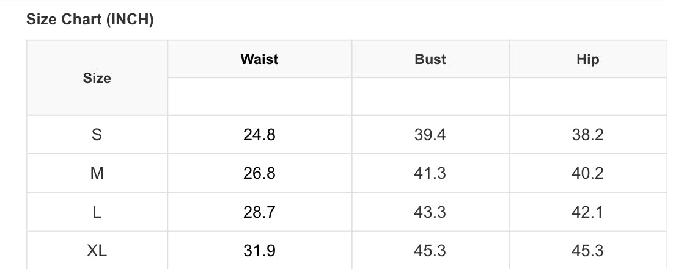Screen dimensions: 673x269
Task: Select the S size row label
Action: click(97, 134)
